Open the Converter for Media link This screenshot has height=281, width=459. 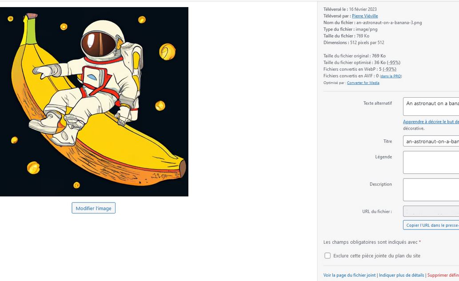363,83
